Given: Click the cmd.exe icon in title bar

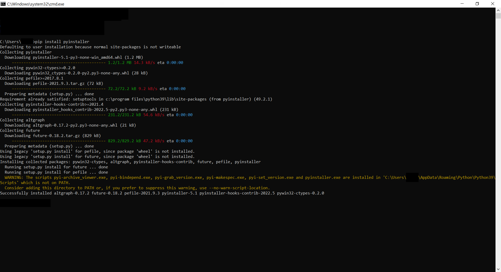Looking at the screenshot, I should (x=3, y=4).
